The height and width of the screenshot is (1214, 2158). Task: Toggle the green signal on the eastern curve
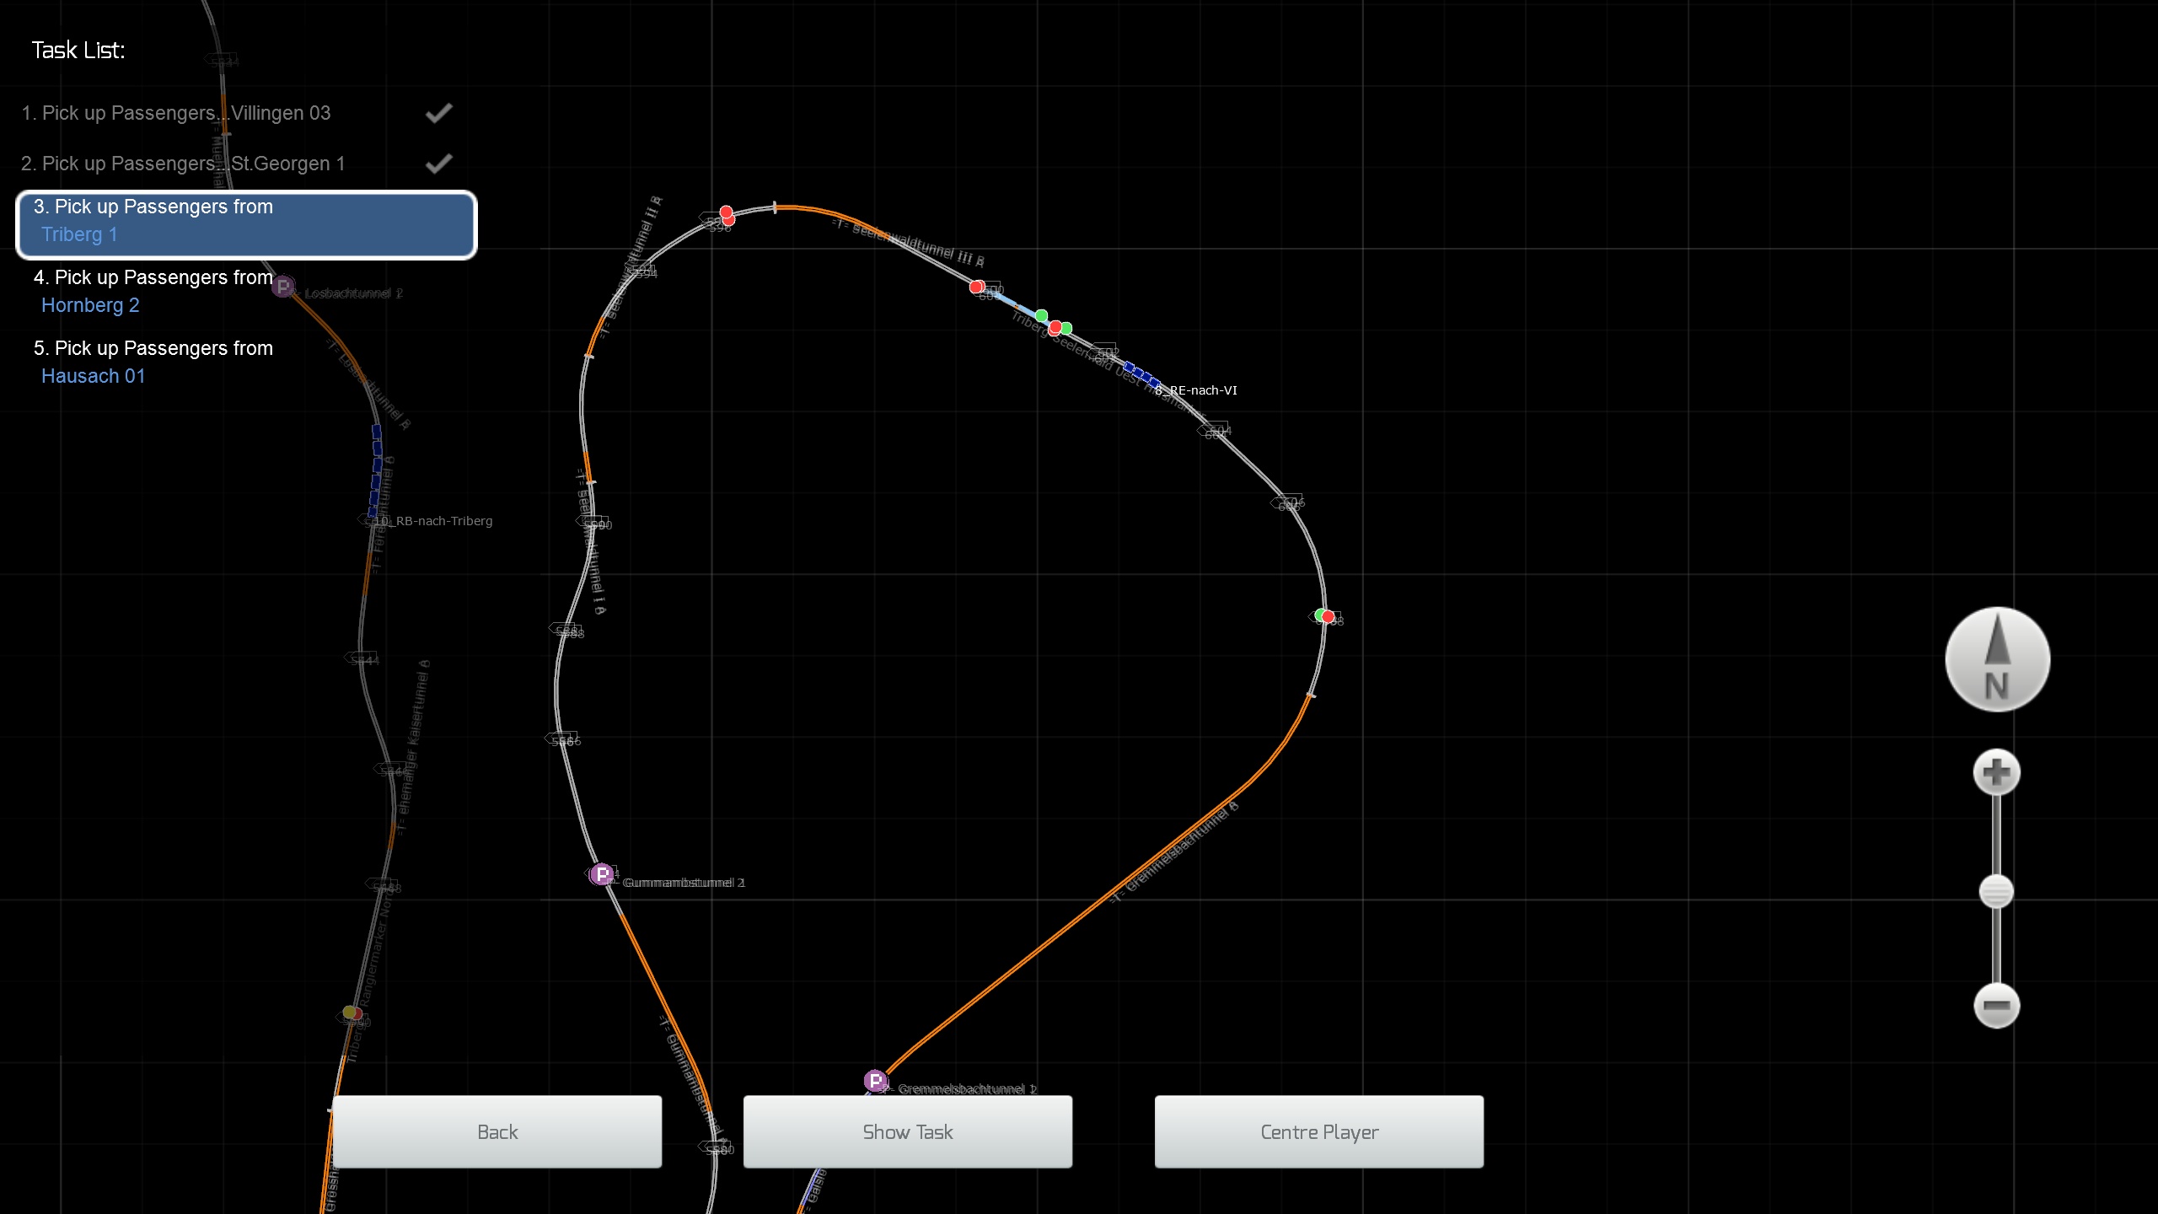1320,615
